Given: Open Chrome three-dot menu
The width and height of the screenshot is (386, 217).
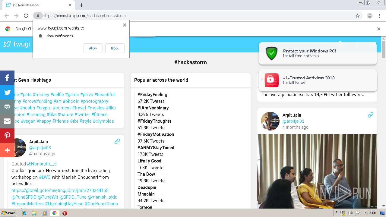Looking at the screenshot, I should pos(380,16).
